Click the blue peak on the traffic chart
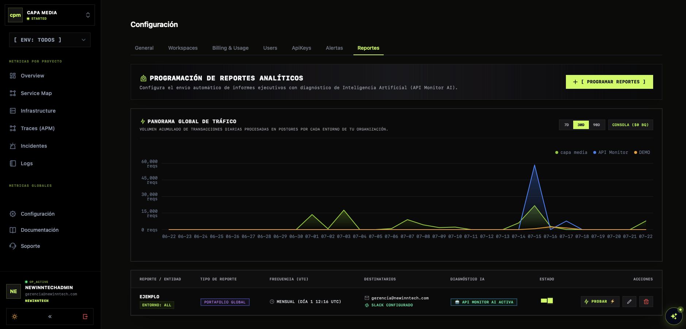The image size is (686, 329). [x=534, y=166]
